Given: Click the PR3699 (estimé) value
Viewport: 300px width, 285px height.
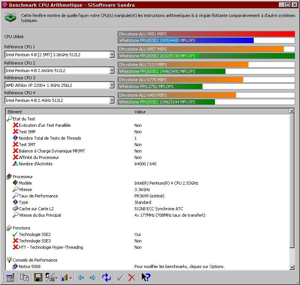Looking at the screenshot, I should coord(149,196).
